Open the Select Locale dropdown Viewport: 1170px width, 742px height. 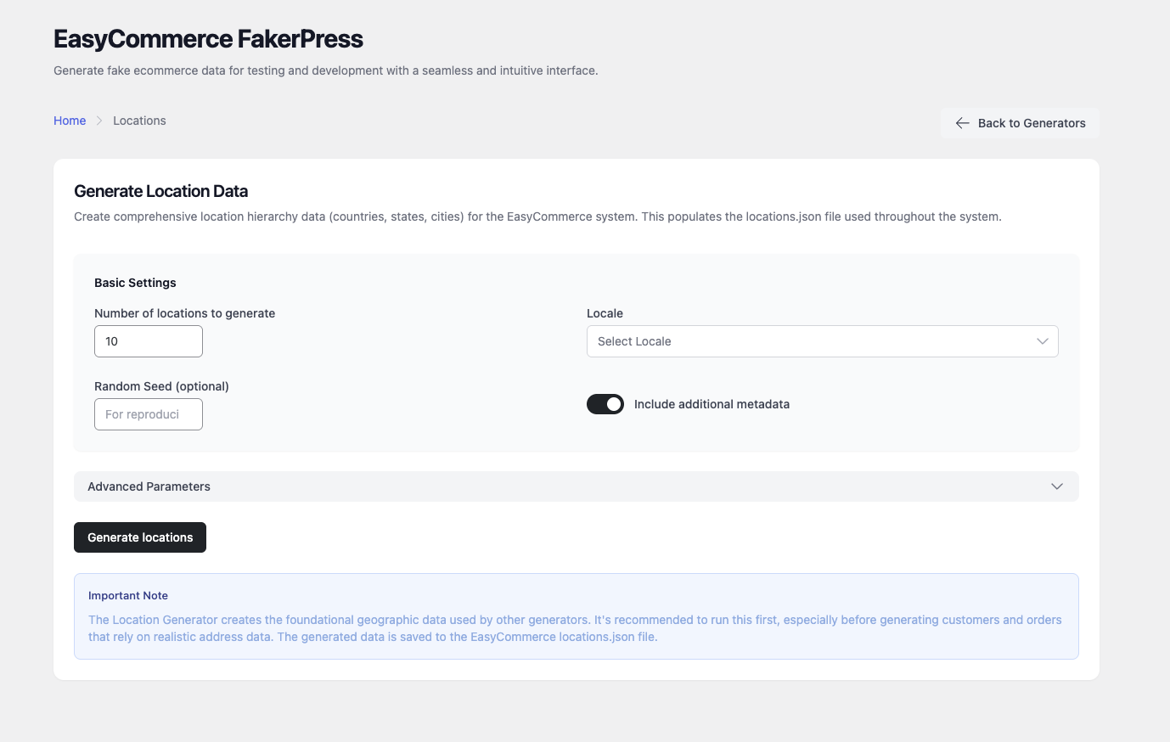(821, 340)
